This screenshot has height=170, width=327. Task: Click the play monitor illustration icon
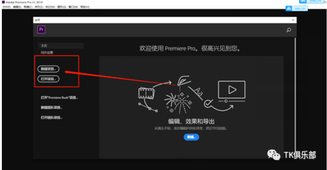232,90
